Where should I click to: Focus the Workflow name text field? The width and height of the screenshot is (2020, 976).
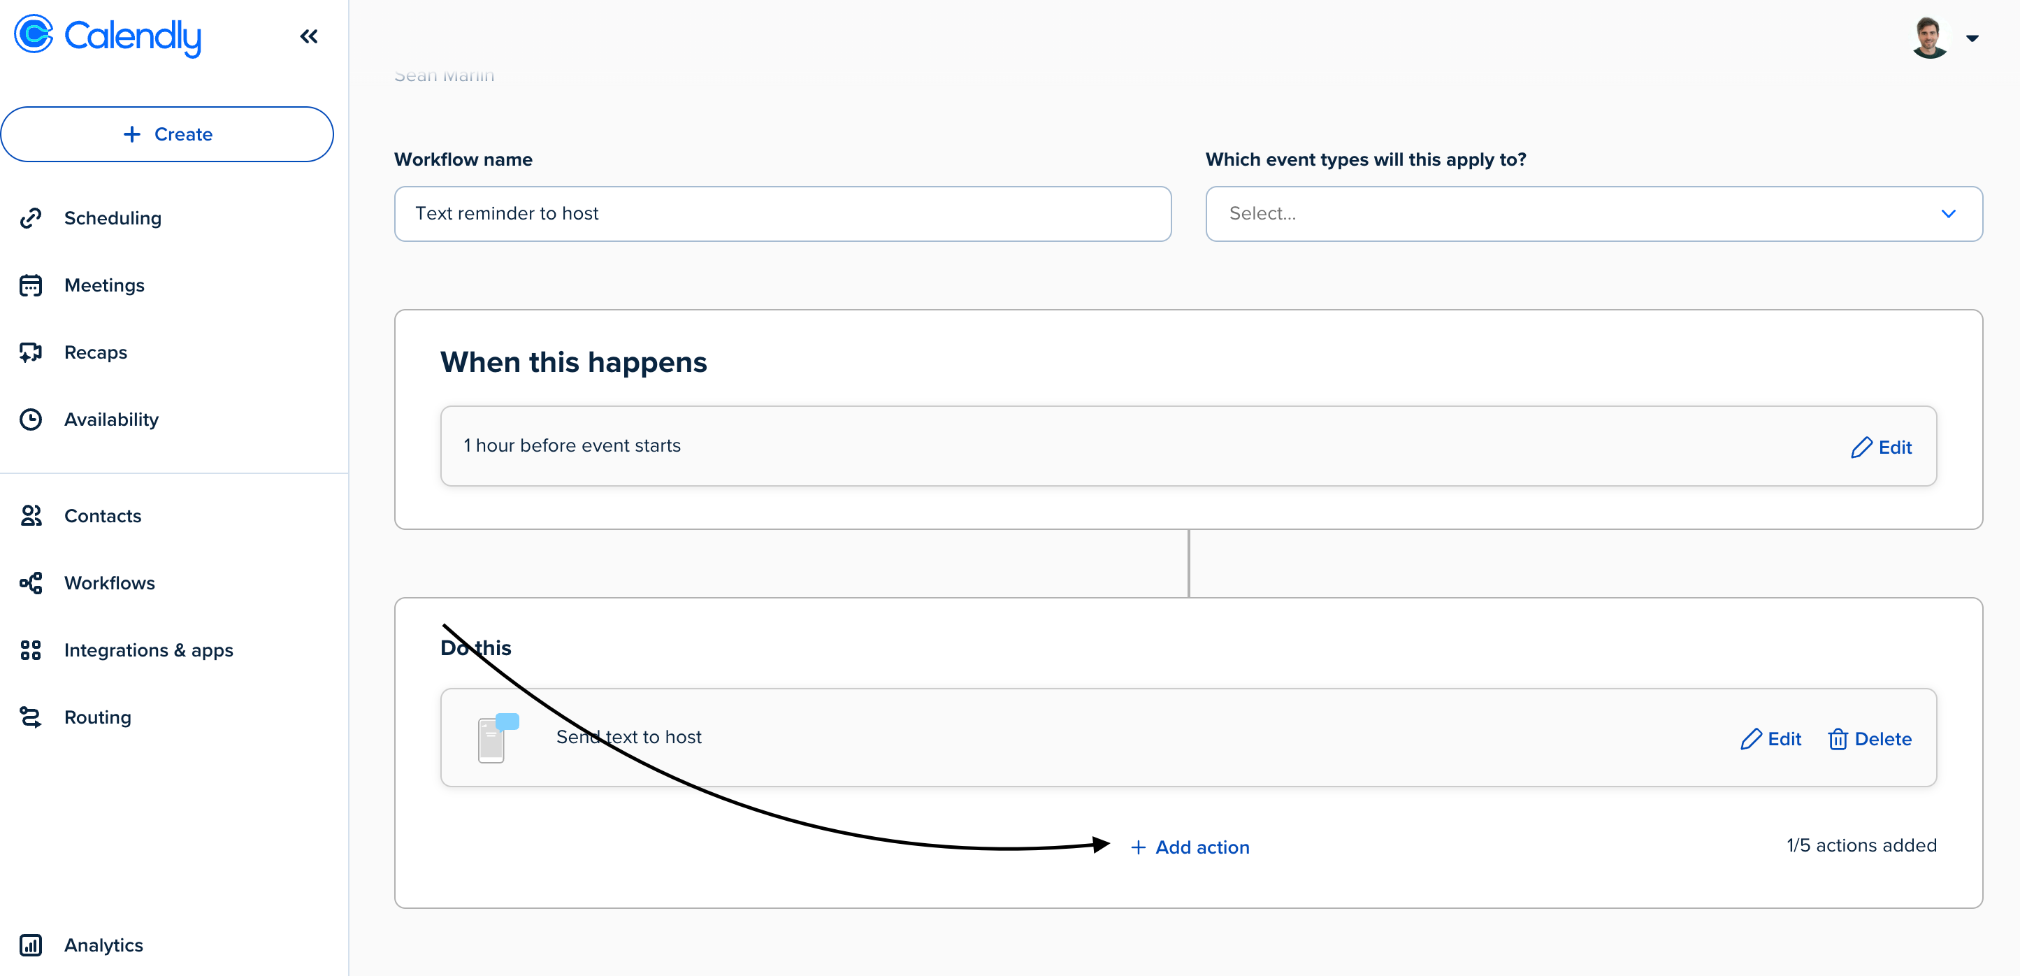[783, 213]
